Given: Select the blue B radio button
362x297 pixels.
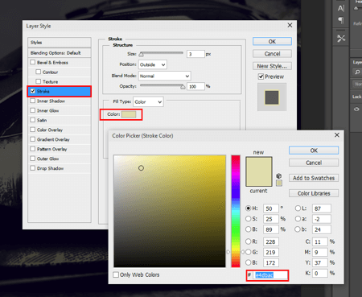Looking at the screenshot, I should 249,262.
